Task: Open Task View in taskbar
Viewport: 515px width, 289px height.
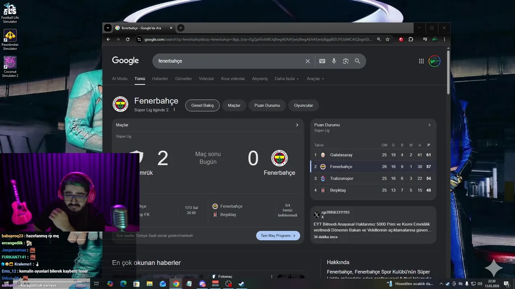Action: 97,284
